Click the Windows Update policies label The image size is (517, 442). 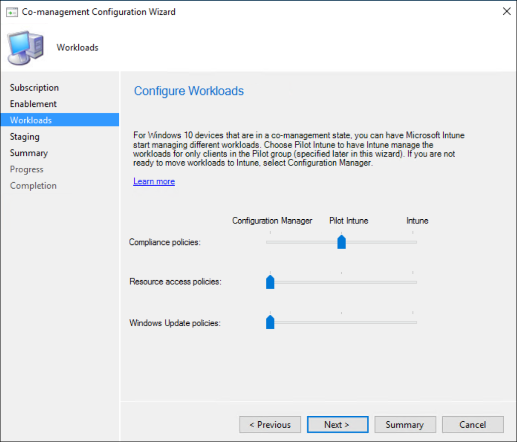tap(175, 323)
